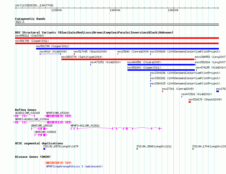Viewport: 226px width, 174px height.
Task: Click the gray 3q22.1 cytogenetic band bar
Action: pyautogui.click(x=117, y=25)
